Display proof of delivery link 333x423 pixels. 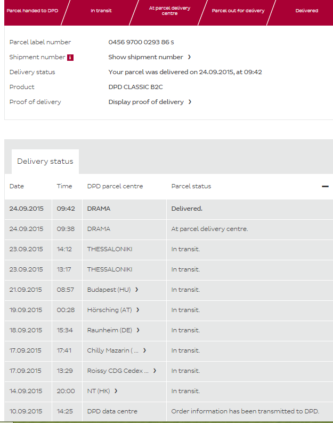(x=146, y=102)
